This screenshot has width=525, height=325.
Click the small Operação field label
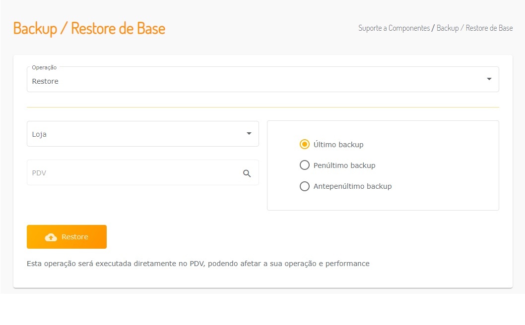pyautogui.click(x=44, y=67)
